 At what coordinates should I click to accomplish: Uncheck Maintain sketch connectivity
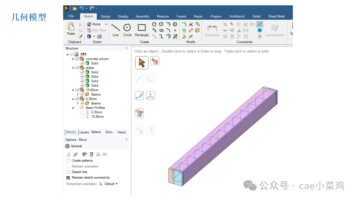point(68,177)
